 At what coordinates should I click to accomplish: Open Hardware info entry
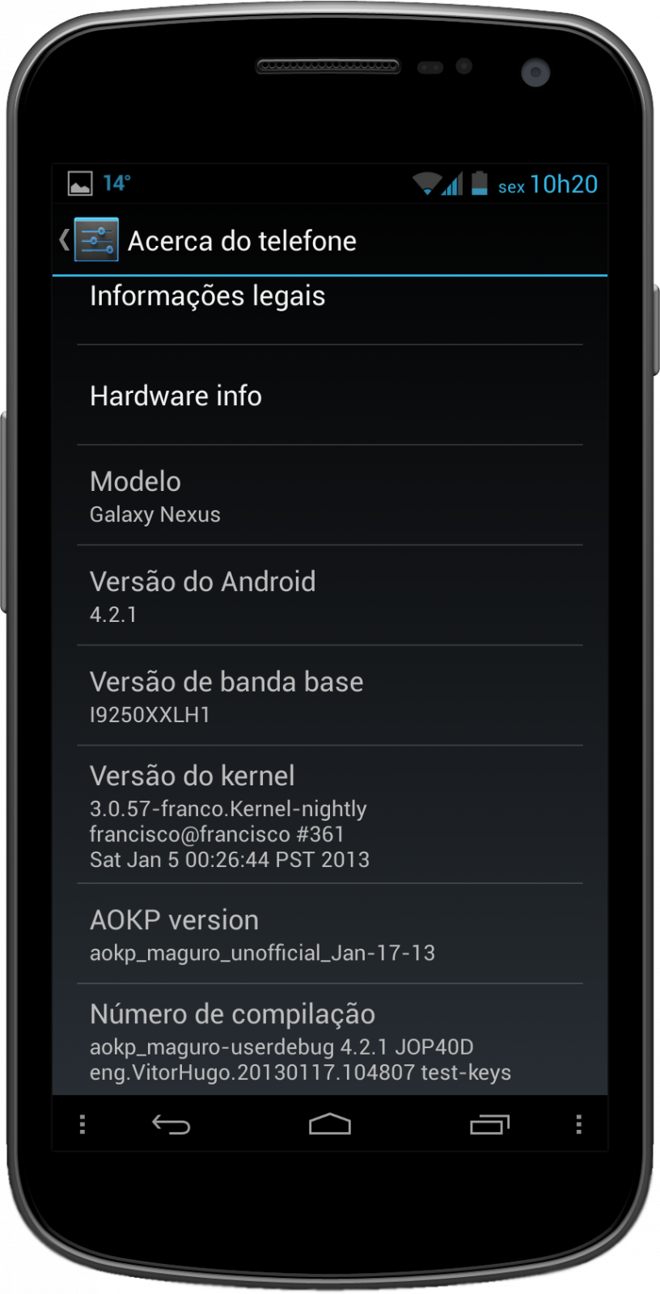[330, 395]
